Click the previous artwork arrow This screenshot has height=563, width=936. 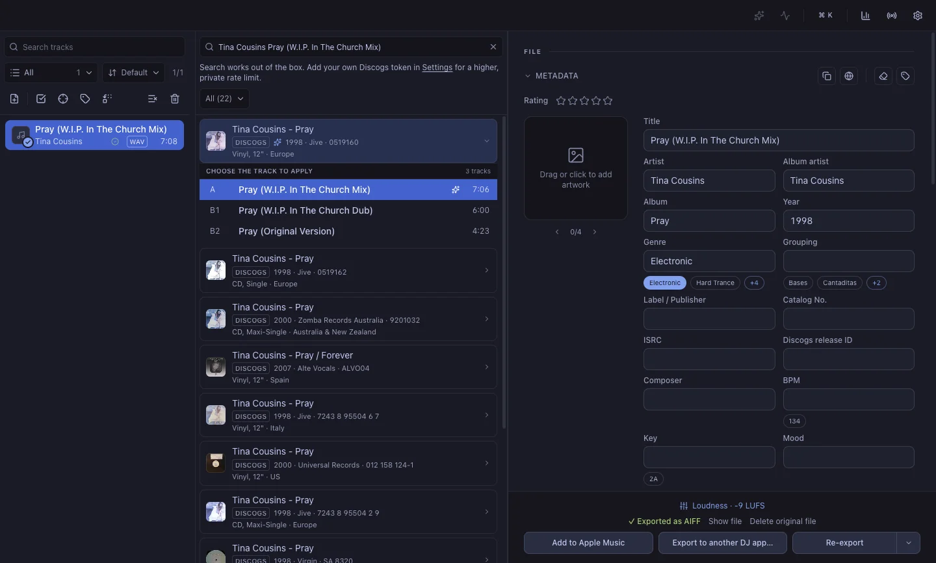[x=557, y=232]
